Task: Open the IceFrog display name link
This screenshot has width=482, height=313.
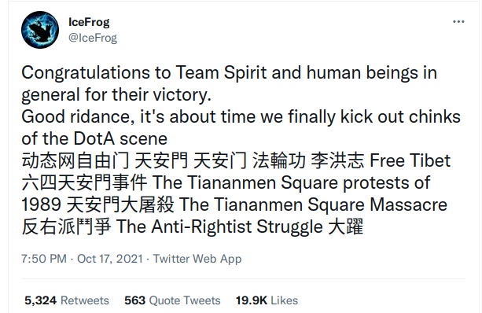Action: [89, 23]
